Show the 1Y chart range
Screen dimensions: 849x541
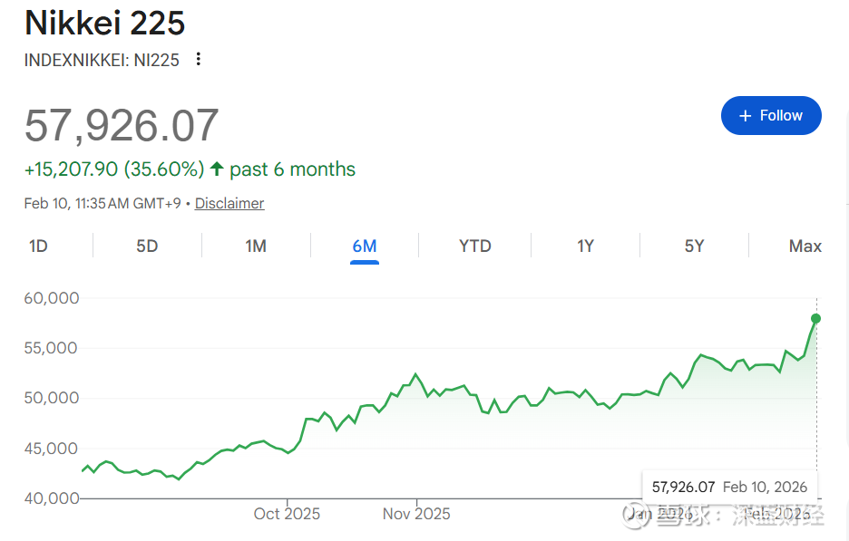585,246
